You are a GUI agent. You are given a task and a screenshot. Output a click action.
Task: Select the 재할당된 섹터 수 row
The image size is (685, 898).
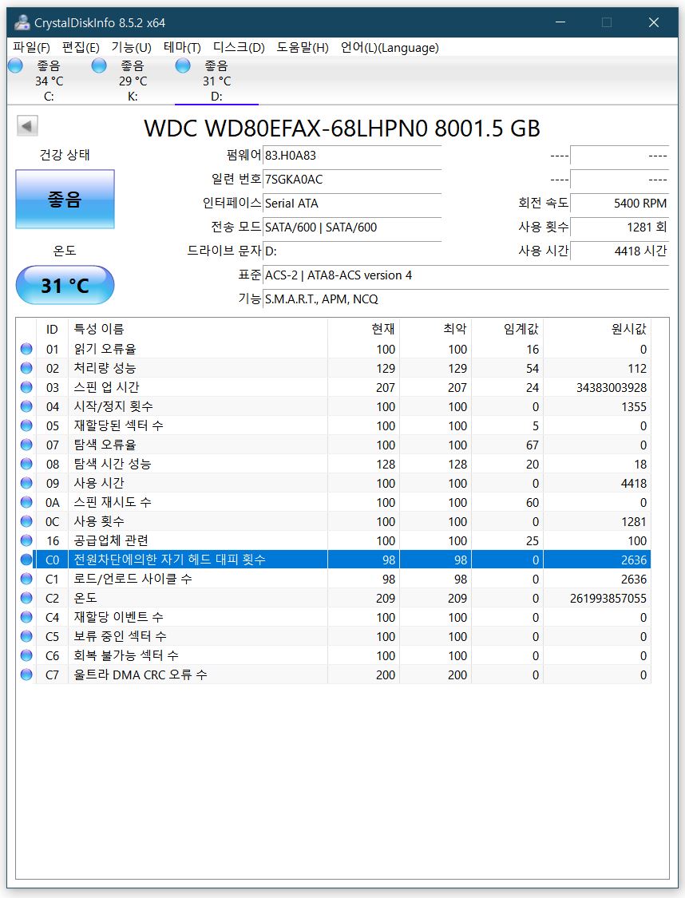click(x=334, y=425)
